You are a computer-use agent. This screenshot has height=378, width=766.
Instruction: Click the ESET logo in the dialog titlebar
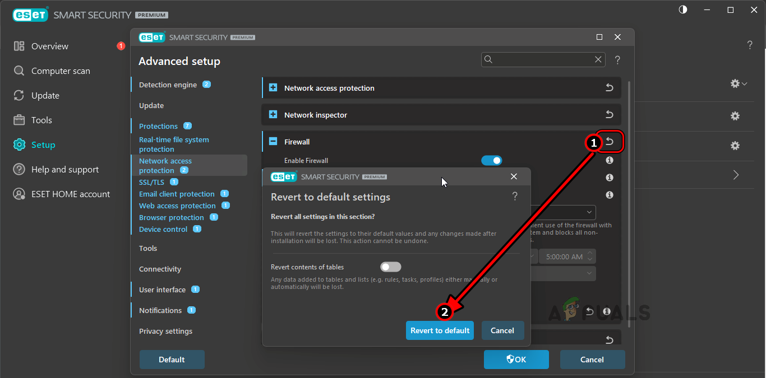pyautogui.click(x=283, y=176)
